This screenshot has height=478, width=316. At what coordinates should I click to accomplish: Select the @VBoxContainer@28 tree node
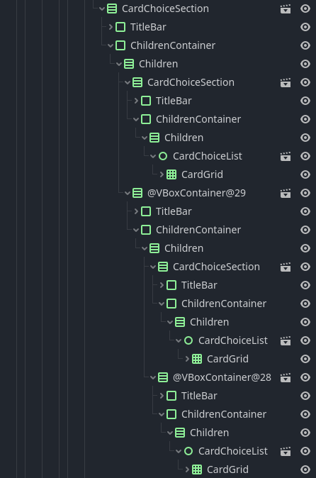pos(222,377)
